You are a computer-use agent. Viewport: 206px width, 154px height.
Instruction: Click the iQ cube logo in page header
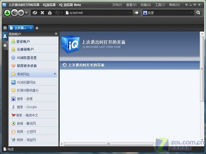[x=70, y=44]
